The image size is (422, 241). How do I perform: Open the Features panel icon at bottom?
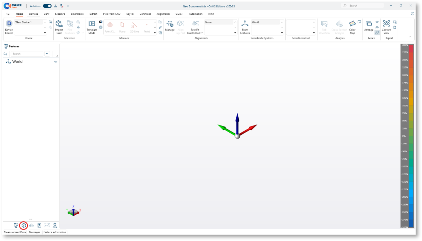tap(16, 226)
